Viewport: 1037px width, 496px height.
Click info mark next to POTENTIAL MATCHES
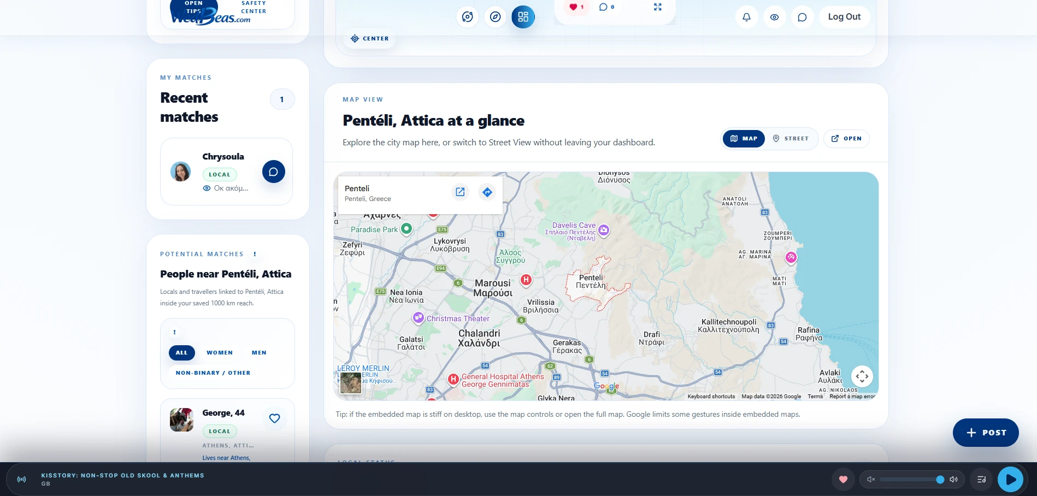[255, 254]
